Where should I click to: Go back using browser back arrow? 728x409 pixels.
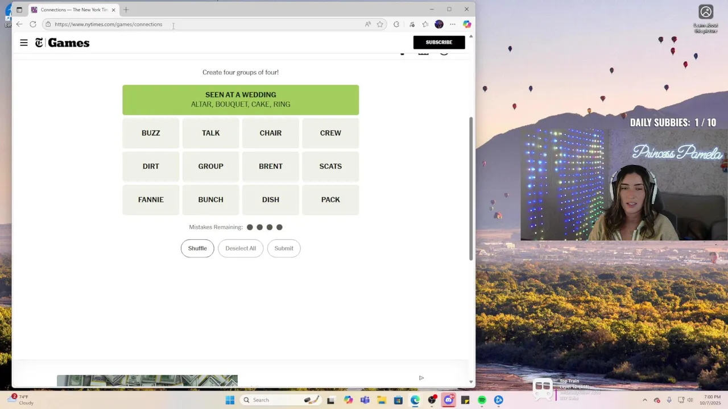coord(19,24)
